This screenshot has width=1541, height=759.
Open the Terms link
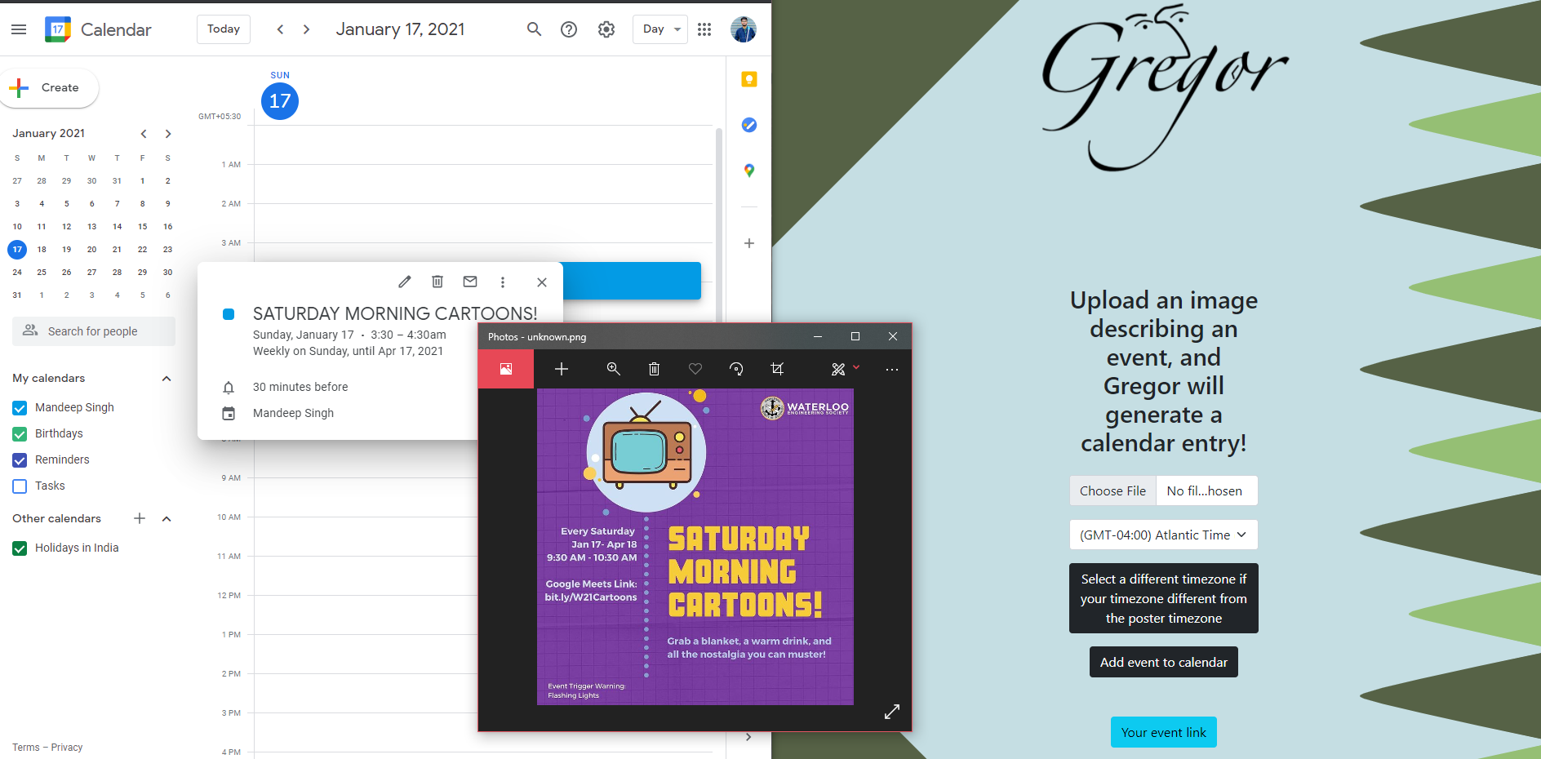click(26, 748)
